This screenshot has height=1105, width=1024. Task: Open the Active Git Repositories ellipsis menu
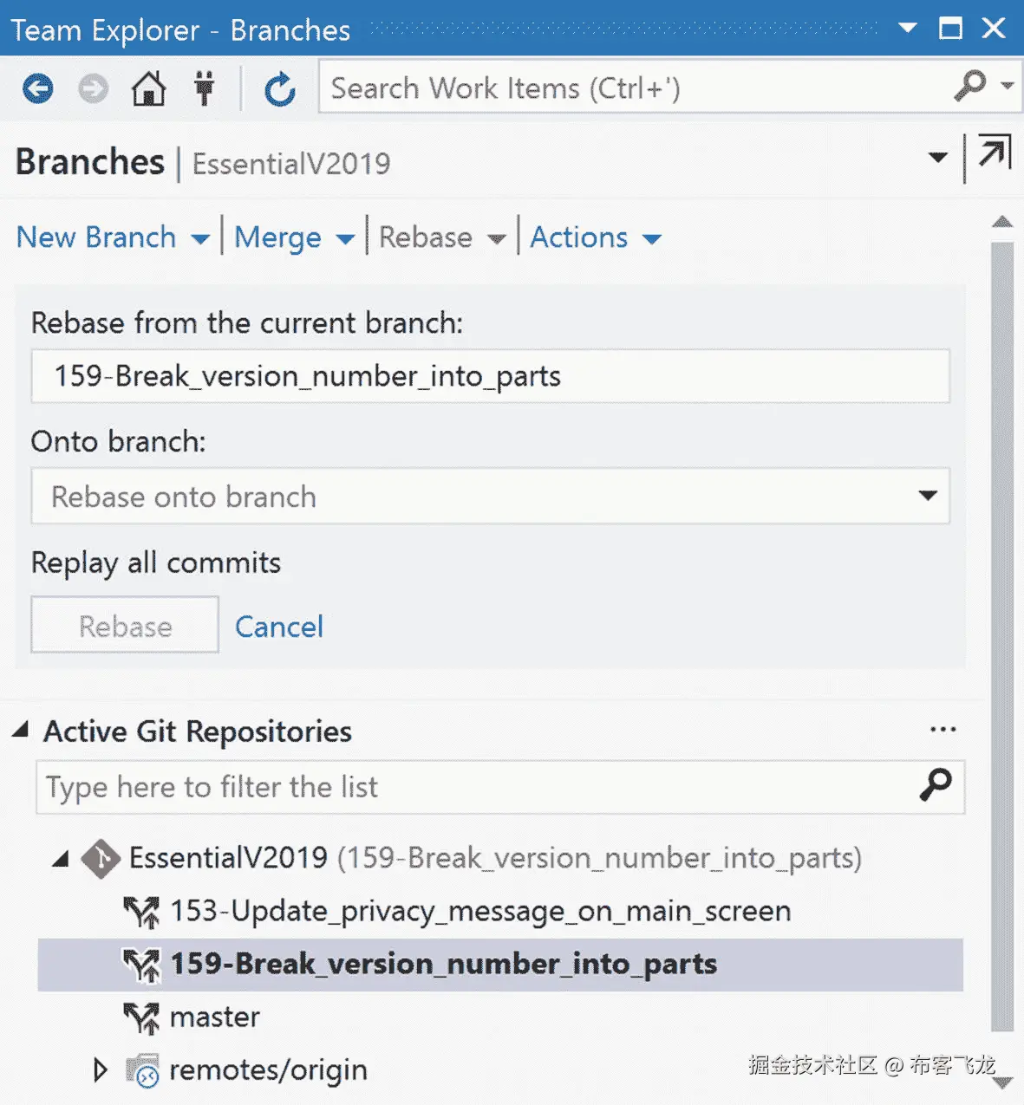click(942, 730)
